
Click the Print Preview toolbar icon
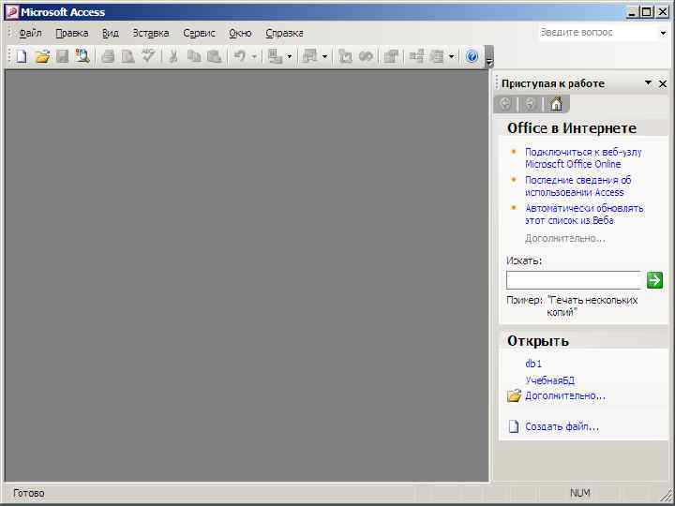coord(127,56)
